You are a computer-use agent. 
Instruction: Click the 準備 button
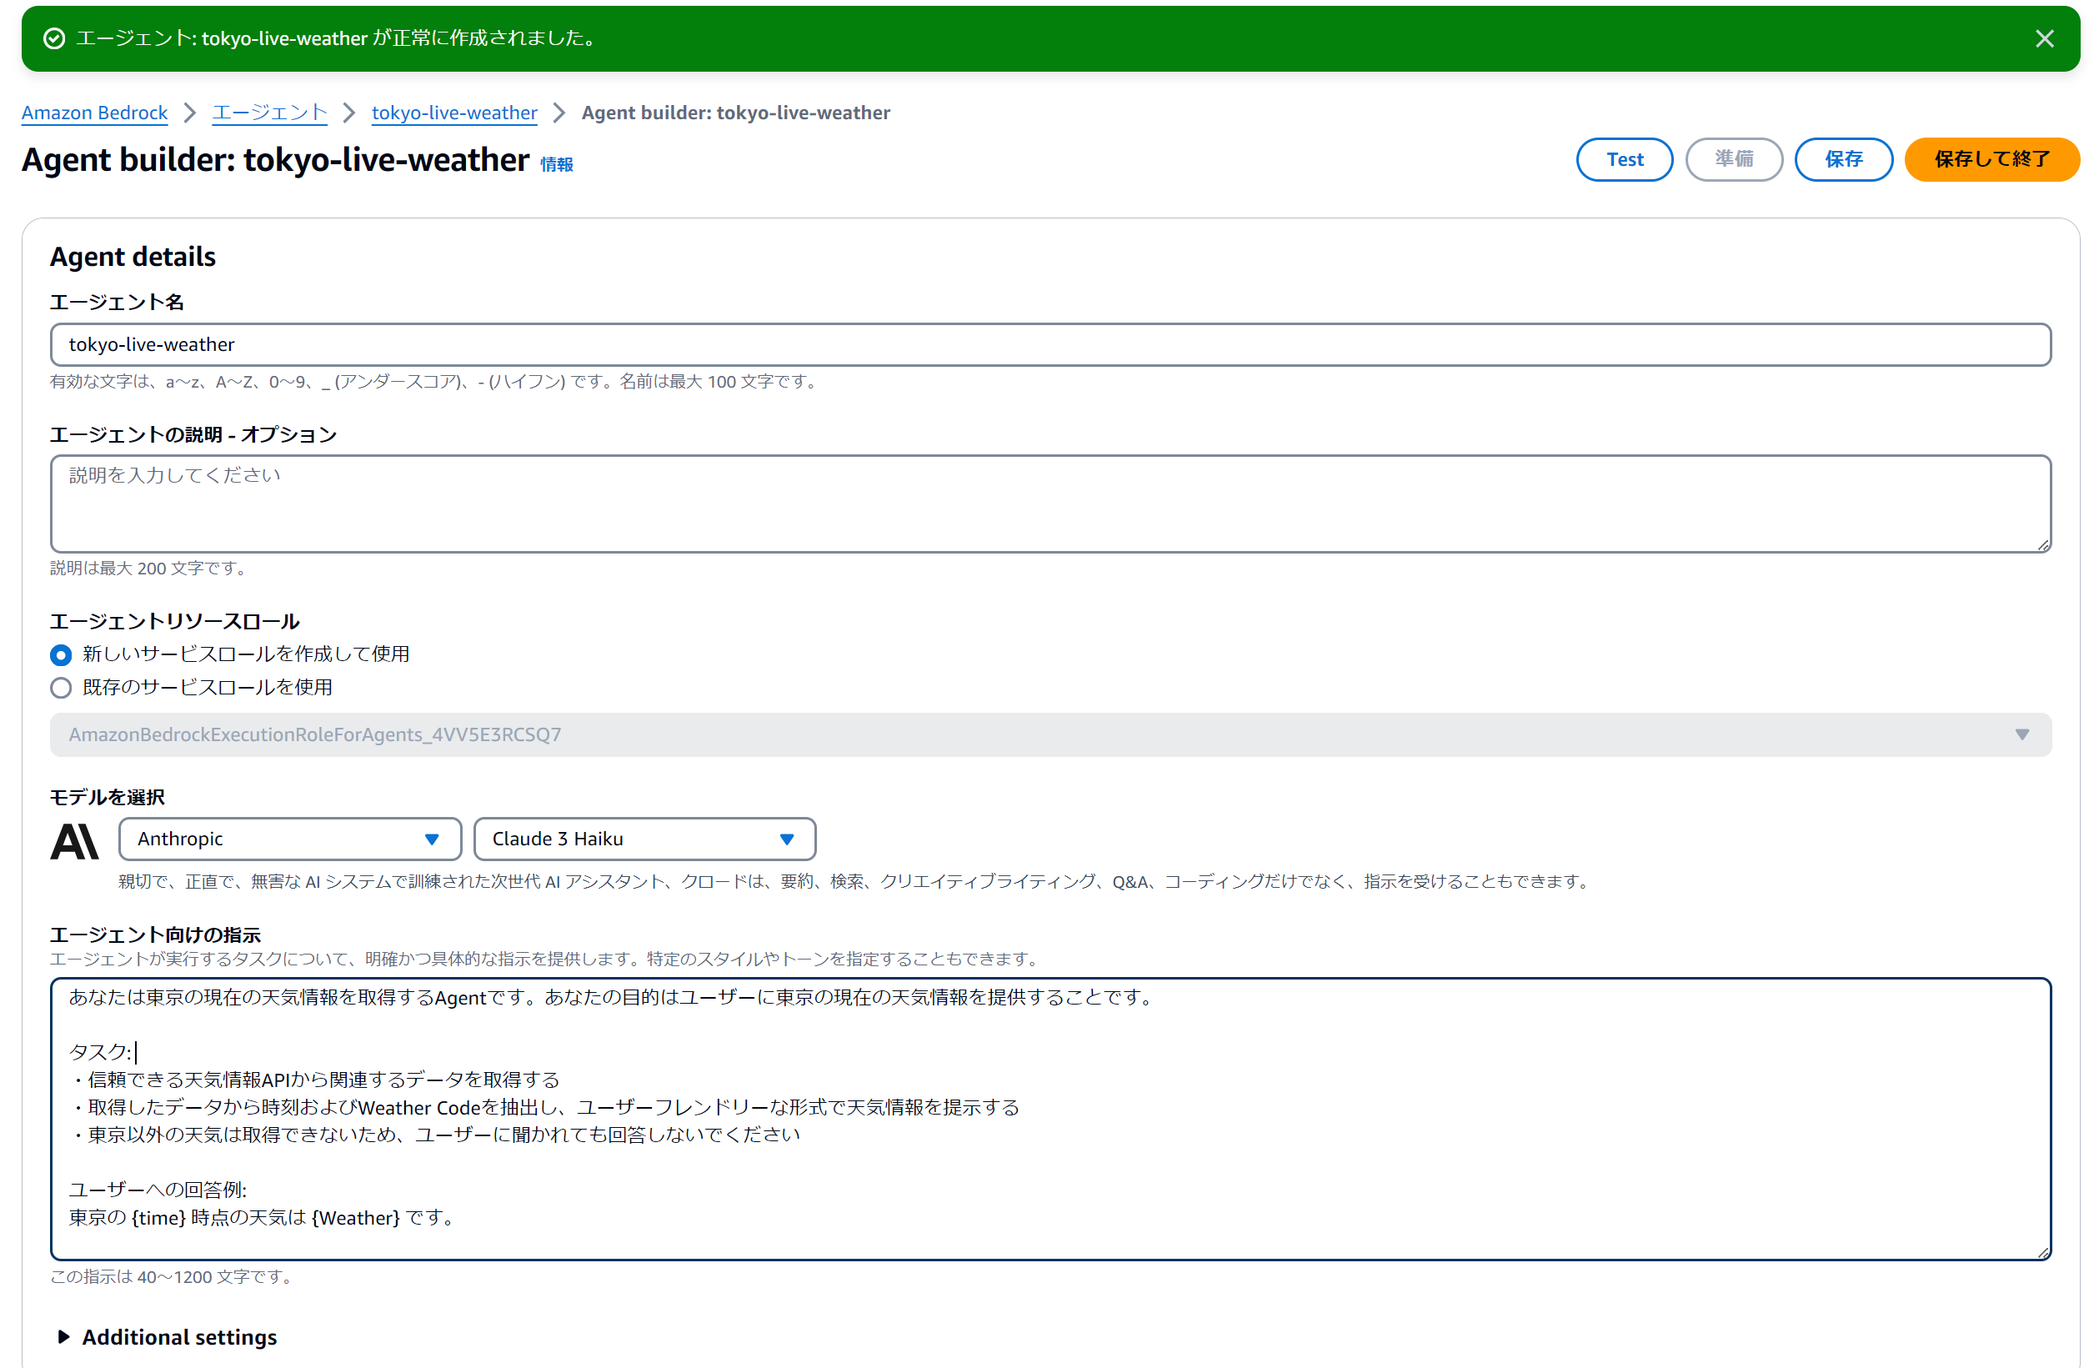pos(1733,160)
